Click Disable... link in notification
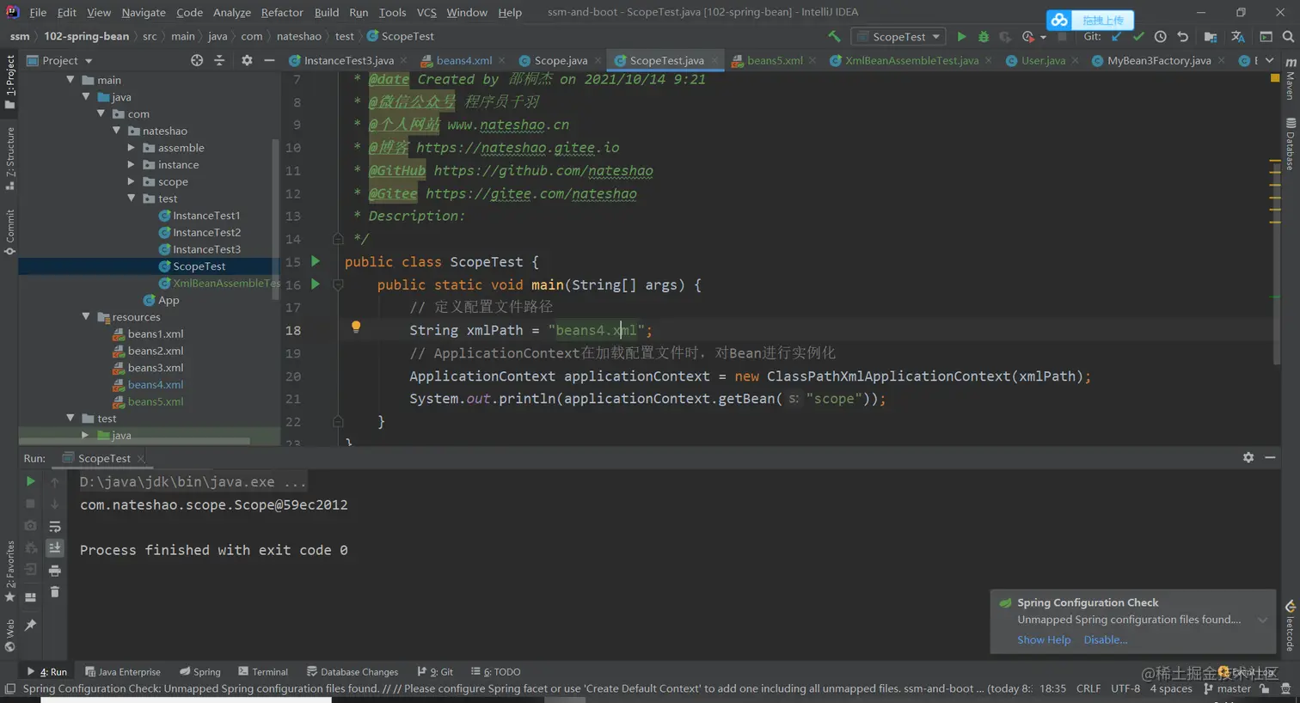 click(1105, 639)
